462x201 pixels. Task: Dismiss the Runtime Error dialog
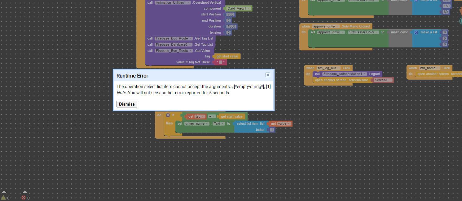(127, 104)
